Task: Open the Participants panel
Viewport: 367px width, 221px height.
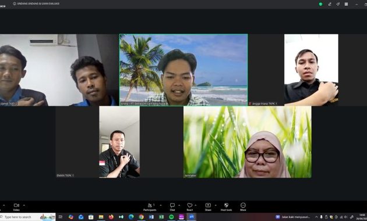Action: point(150,206)
